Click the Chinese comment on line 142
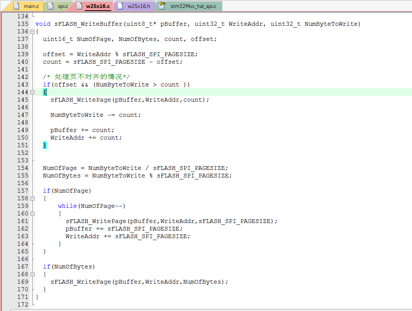The image size is (412, 311). pyautogui.click(x=86, y=77)
